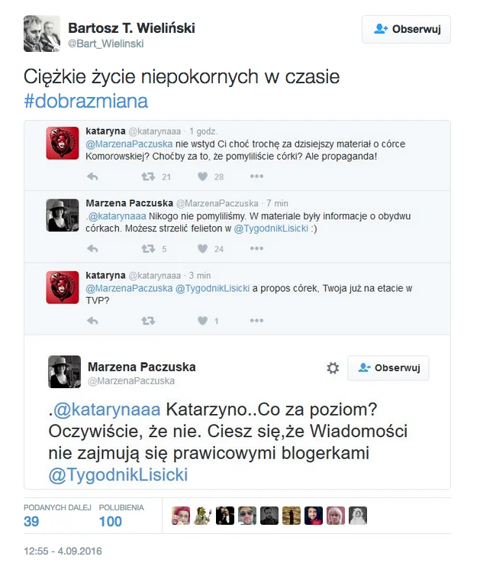Follow Marzena Paczuska with Obserwuj button
Screen dimensions: 480x563
(388, 367)
